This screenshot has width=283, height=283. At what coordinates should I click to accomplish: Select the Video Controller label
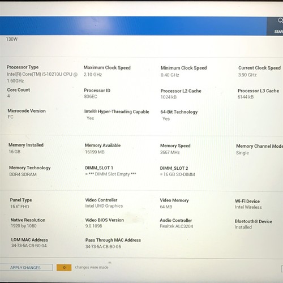click(101, 200)
